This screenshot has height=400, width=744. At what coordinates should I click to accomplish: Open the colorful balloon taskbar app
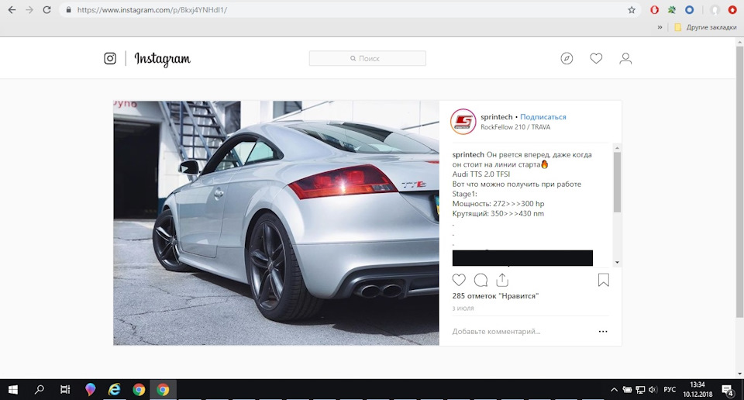(90, 390)
